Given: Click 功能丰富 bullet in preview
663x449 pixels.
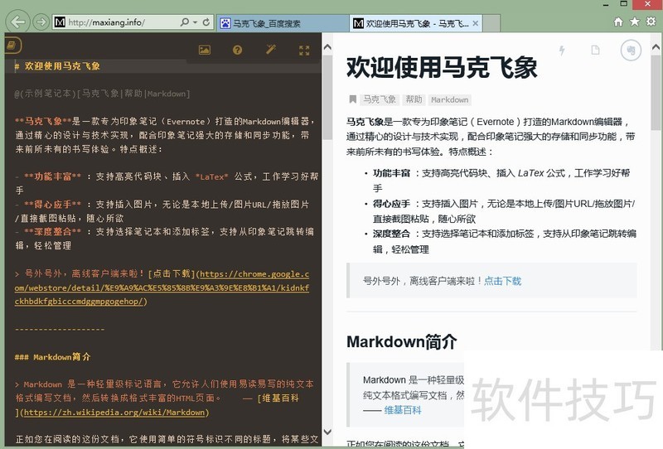Looking at the screenshot, I should pyautogui.click(x=391, y=173).
